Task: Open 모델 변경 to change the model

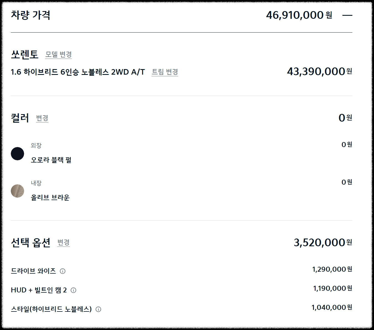Action: pyautogui.click(x=58, y=55)
